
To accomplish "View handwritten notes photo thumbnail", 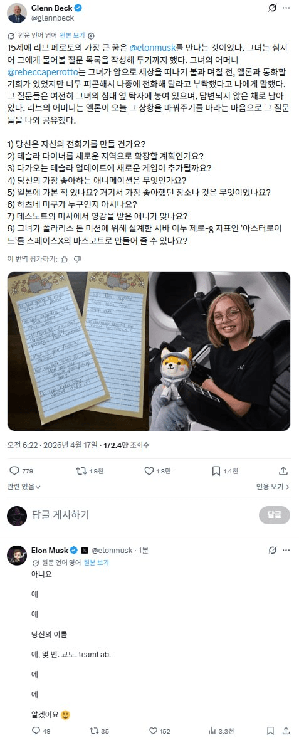I will pos(77,351).
